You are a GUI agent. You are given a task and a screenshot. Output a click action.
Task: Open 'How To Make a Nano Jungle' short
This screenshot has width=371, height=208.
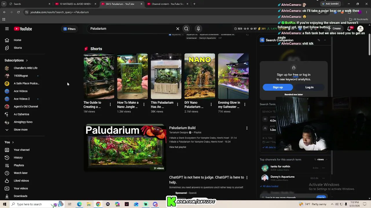[132, 76]
